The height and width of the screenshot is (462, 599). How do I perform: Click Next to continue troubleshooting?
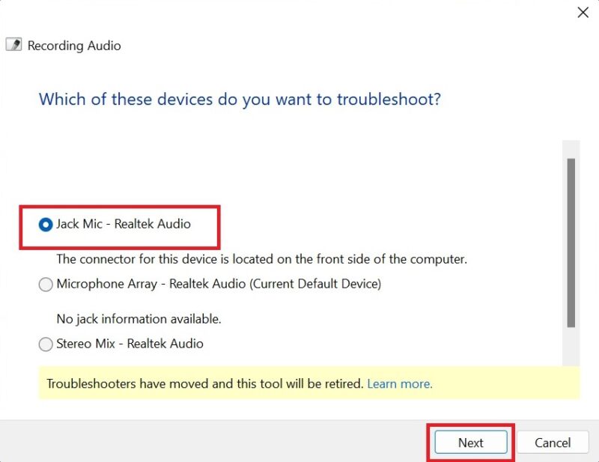click(470, 443)
